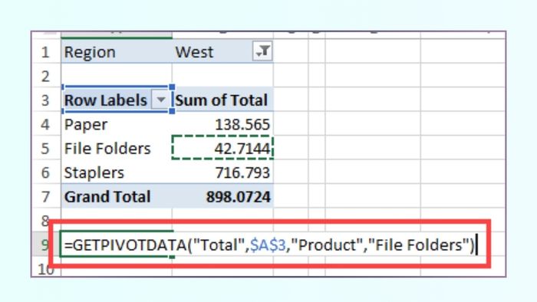The image size is (537, 302).
Task: Select the Staplers row label
Action: click(117, 172)
